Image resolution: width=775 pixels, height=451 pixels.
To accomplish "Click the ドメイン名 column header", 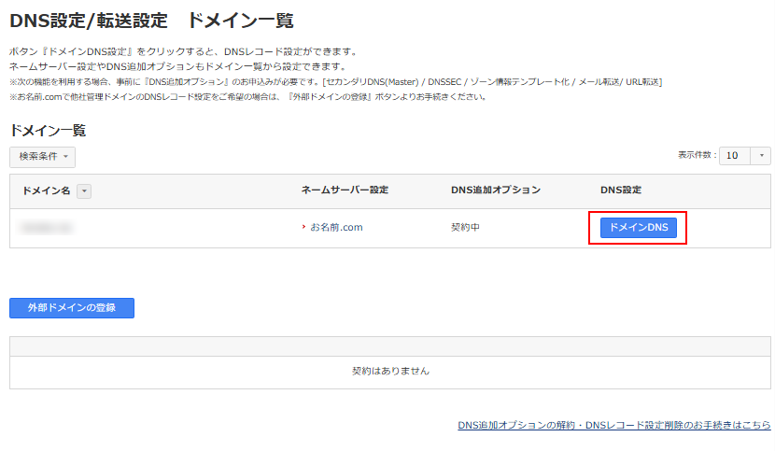I will click(46, 191).
